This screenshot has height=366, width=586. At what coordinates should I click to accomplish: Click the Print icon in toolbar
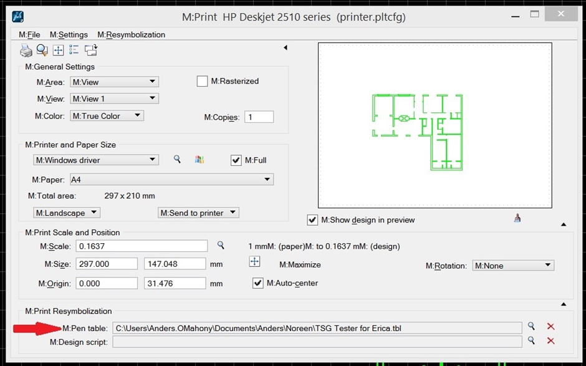pyautogui.click(x=26, y=50)
